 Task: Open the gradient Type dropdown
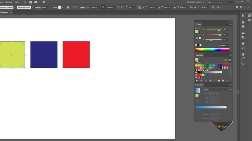pyautogui.click(x=220, y=90)
